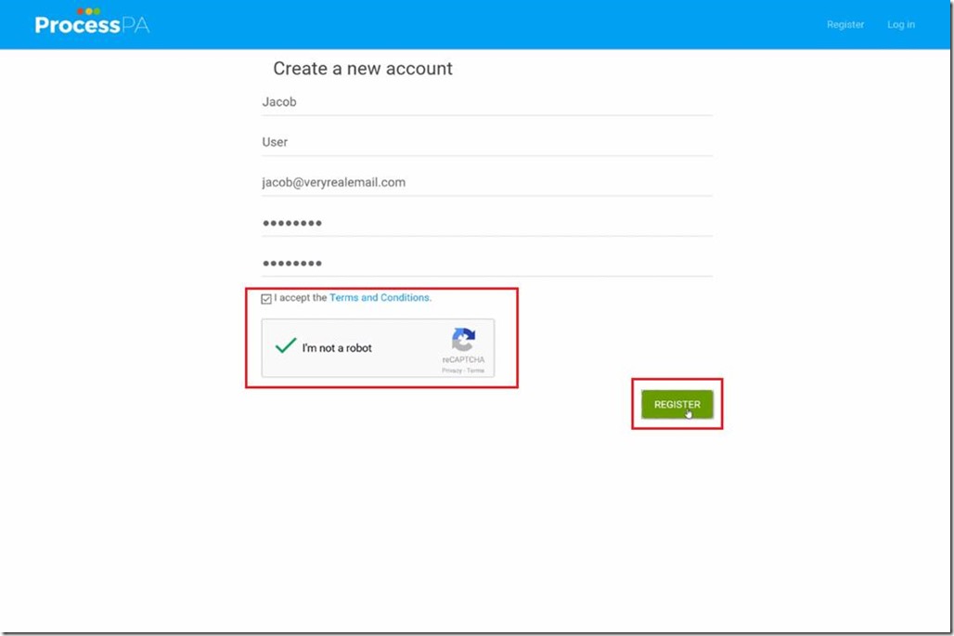The image size is (954, 636).
Task: Click the reCAPTCHA text under the logo
Action: pos(463,360)
